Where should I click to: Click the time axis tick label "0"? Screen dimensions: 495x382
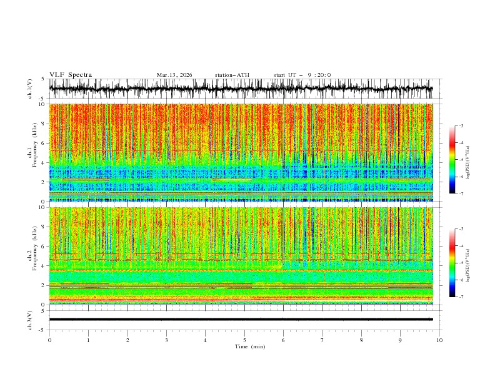tap(49, 340)
